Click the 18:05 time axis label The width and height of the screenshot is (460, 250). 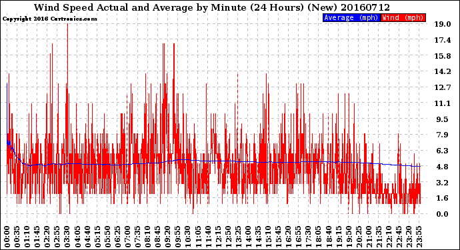318,237
